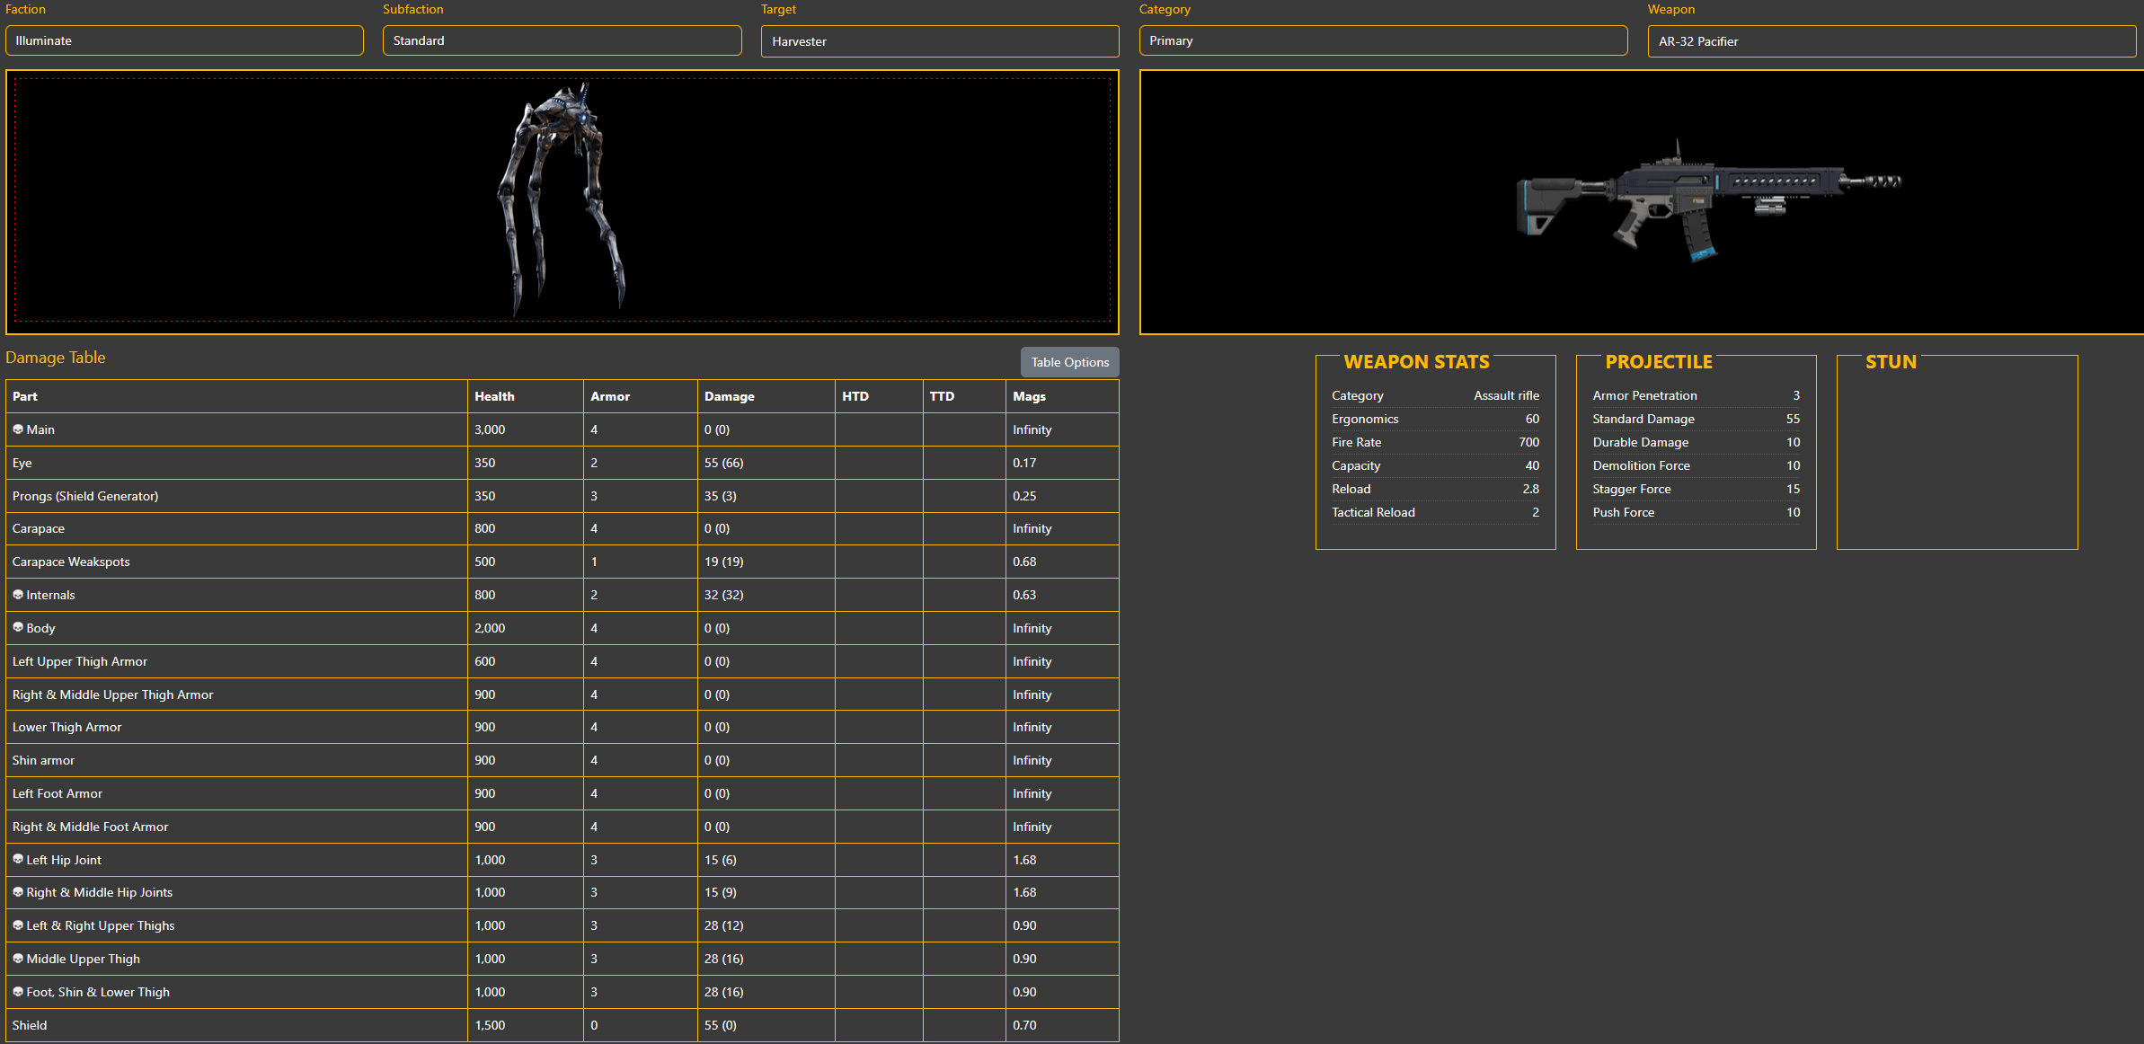Click the Table Options button
This screenshot has height=1044, width=2144.
[x=1069, y=362]
